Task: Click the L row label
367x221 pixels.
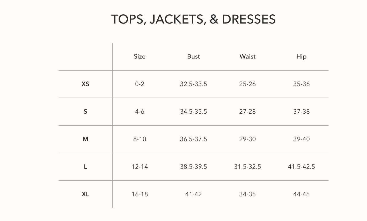Action: tap(85, 167)
